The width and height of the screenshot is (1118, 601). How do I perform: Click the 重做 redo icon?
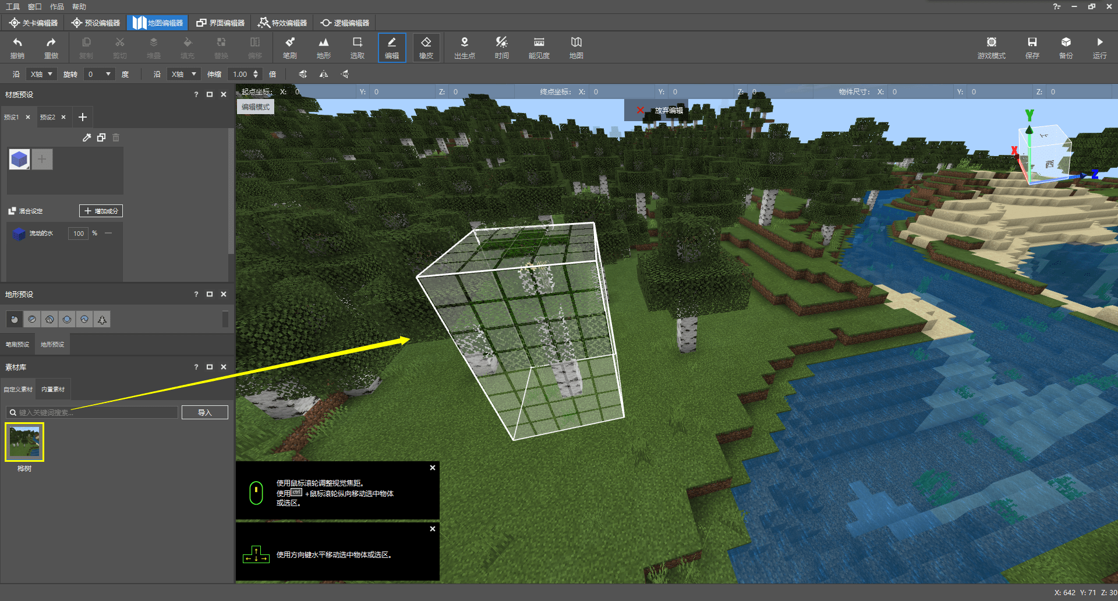click(x=51, y=47)
